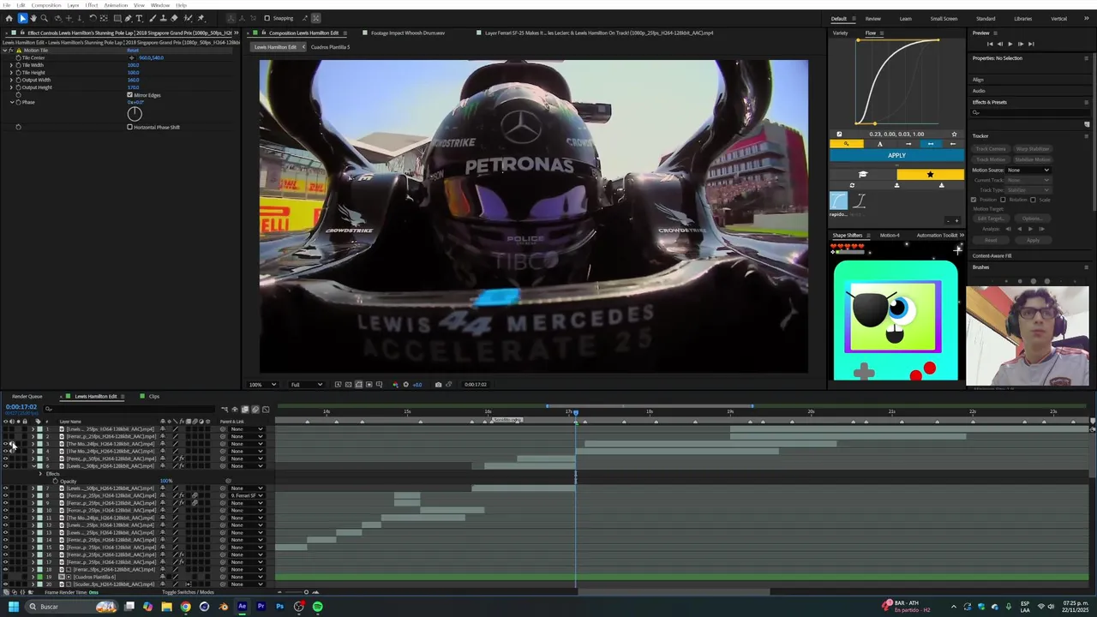Screen dimensions: 1097x617
Task: Select the Home icon in the toolbar
Action: [9, 18]
